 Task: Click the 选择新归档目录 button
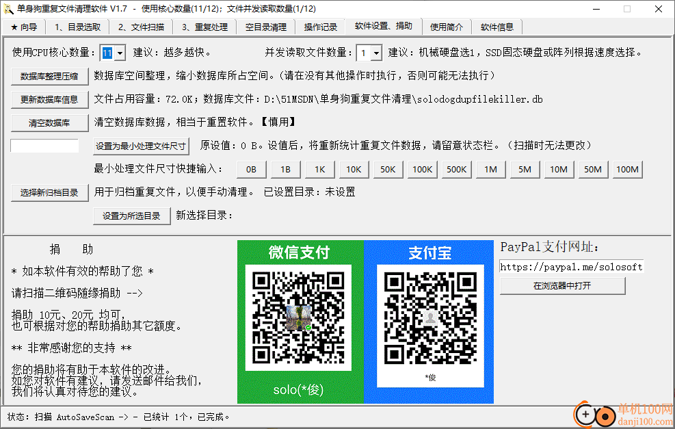pos(49,192)
